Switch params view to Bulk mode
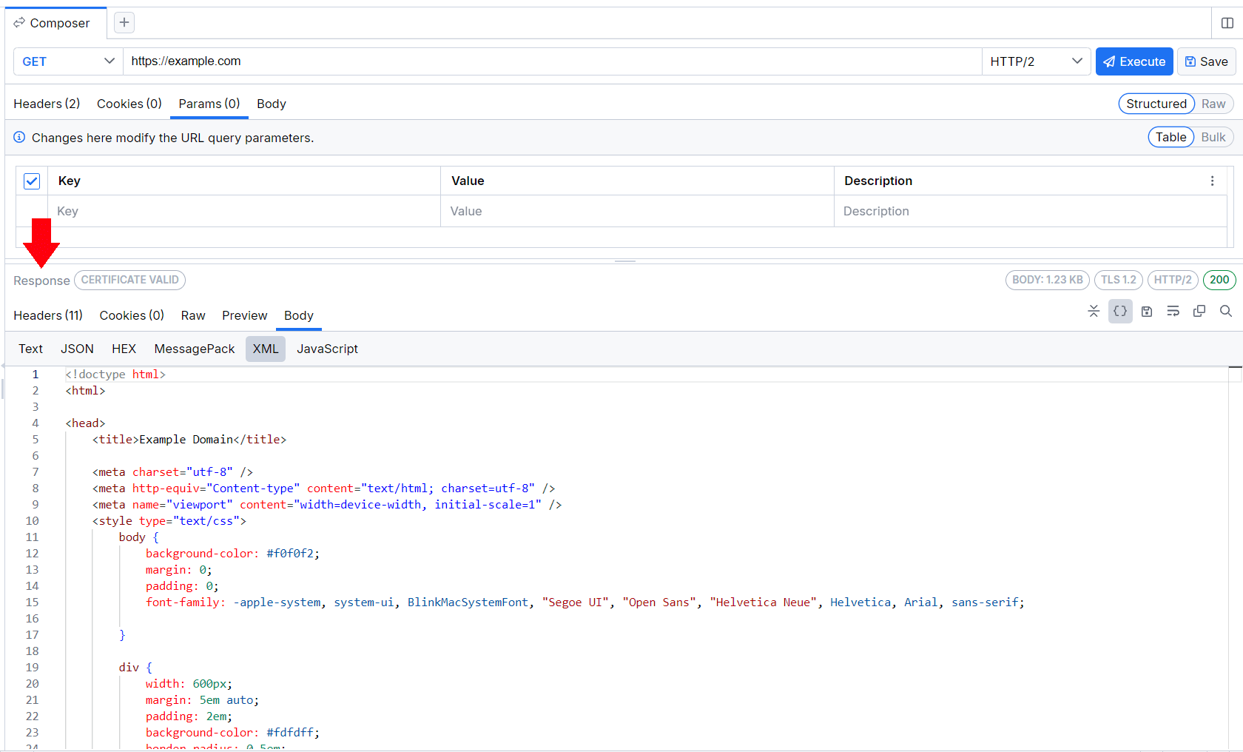The width and height of the screenshot is (1243, 752). tap(1213, 138)
